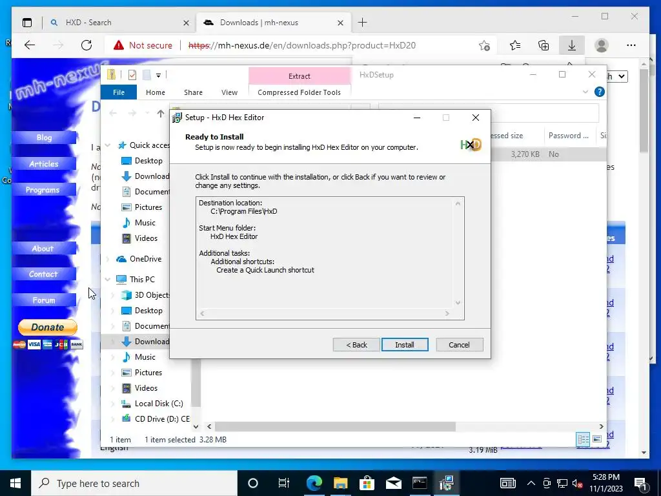The width and height of the screenshot is (661, 496).
Task: Open the Forum link on mh-nexus
Action: [x=44, y=300]
